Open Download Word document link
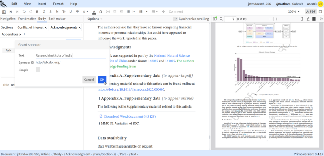This screenshot has width=324, height=156. (130, 116)
